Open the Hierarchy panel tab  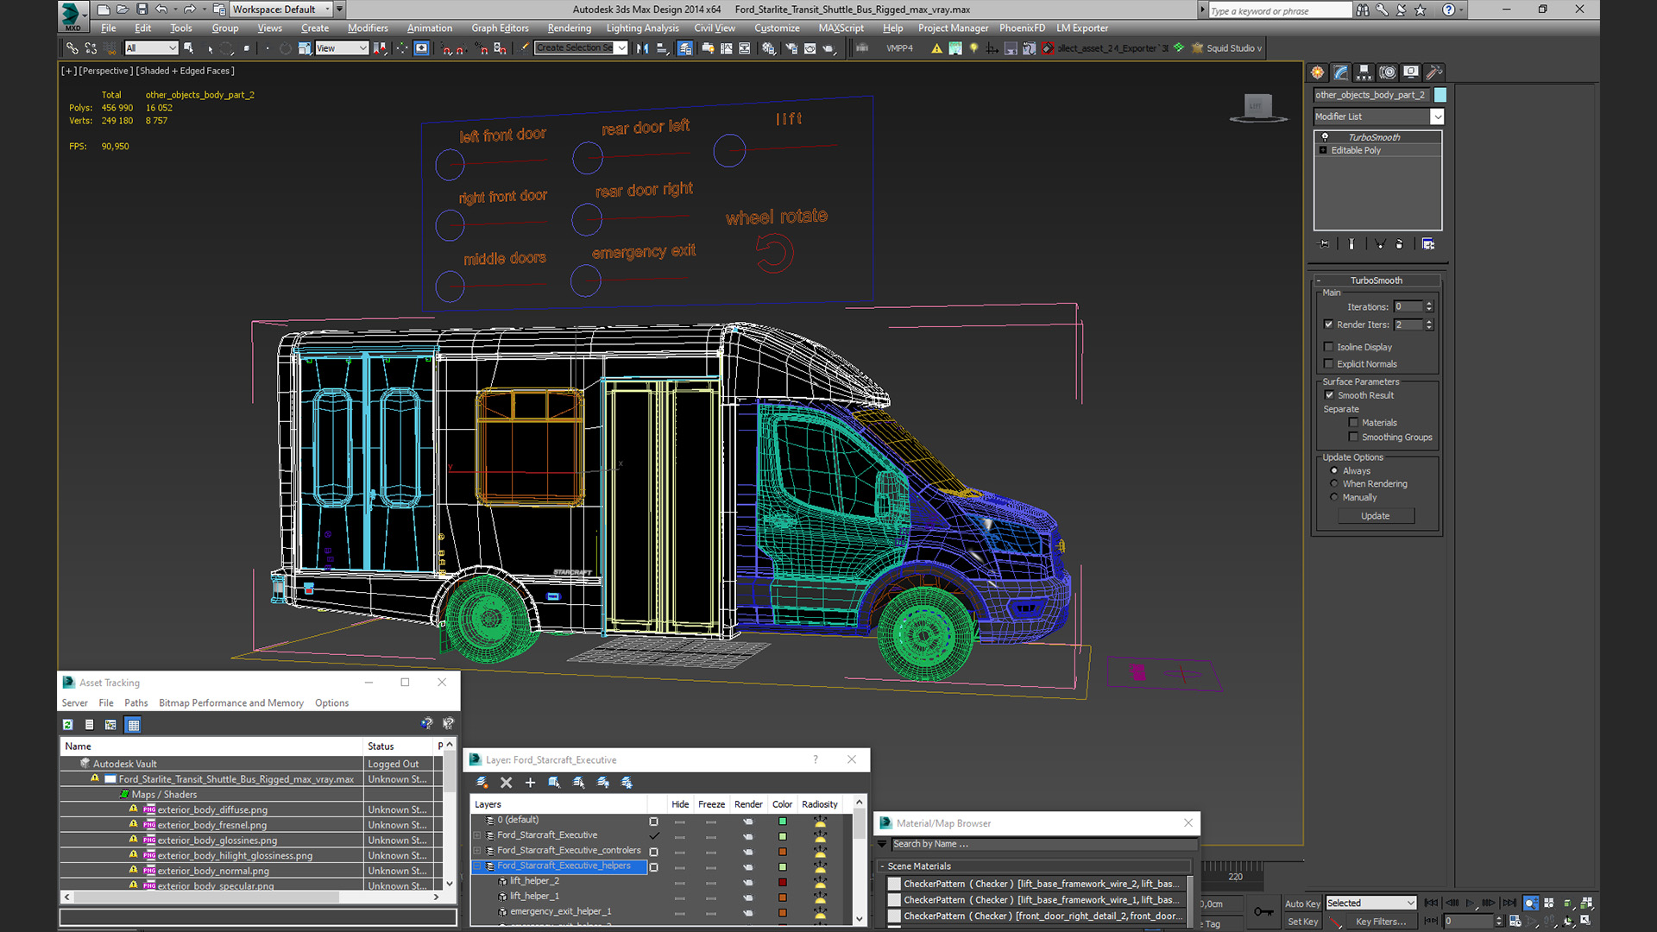pos(1364,72)
